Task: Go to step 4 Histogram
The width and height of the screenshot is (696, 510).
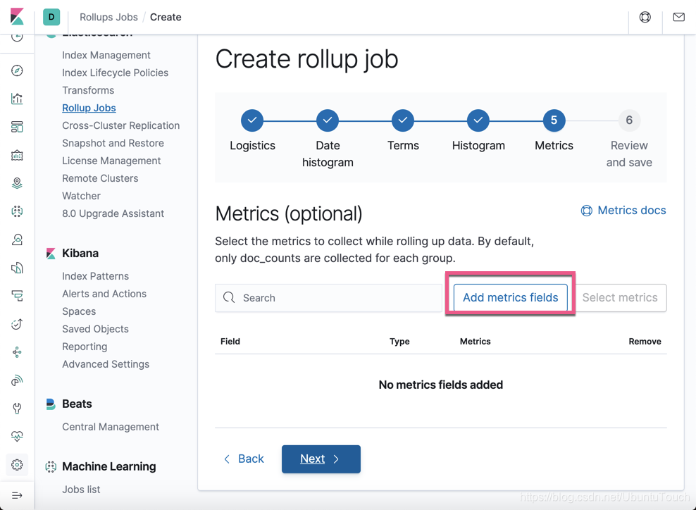Action: click(478, 120)
